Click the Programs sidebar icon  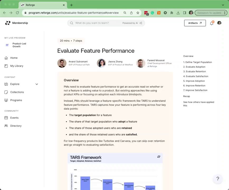click(6, 100)
